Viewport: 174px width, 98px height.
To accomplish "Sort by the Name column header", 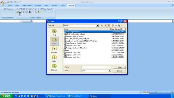I will coord(87,29).
